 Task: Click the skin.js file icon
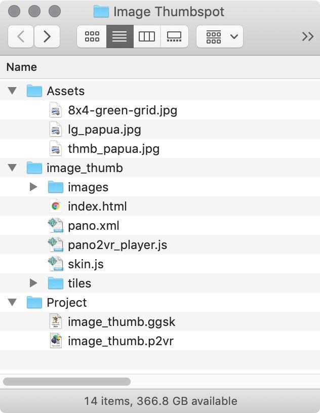pos(56,264)
